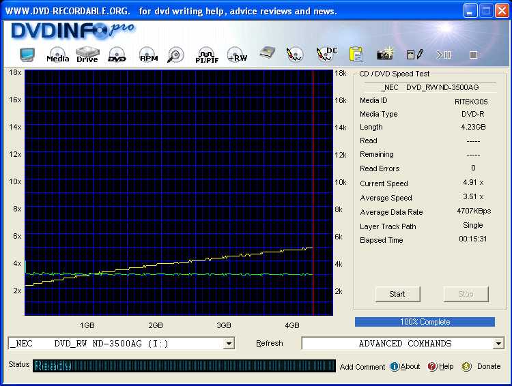
Task: Click the Media ID value RITEKG05
Action: tap(471, 102)
